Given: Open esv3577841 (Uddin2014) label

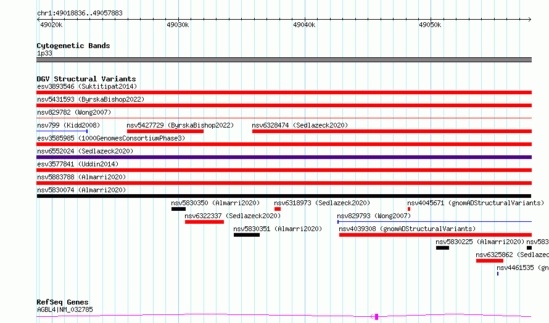Looking at the screenshot, I should click(78, 164).
